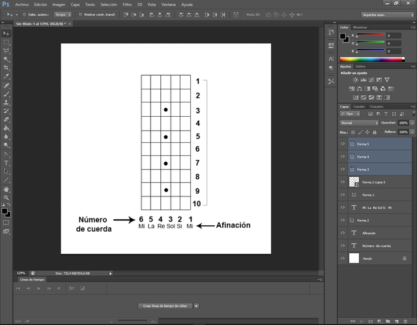Hide the Número de cuerda layer
Screen dimensions: 417x325
pyautogui.click(x=343, y=245)
